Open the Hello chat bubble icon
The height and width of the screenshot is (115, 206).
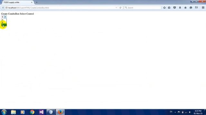(191, 8)
